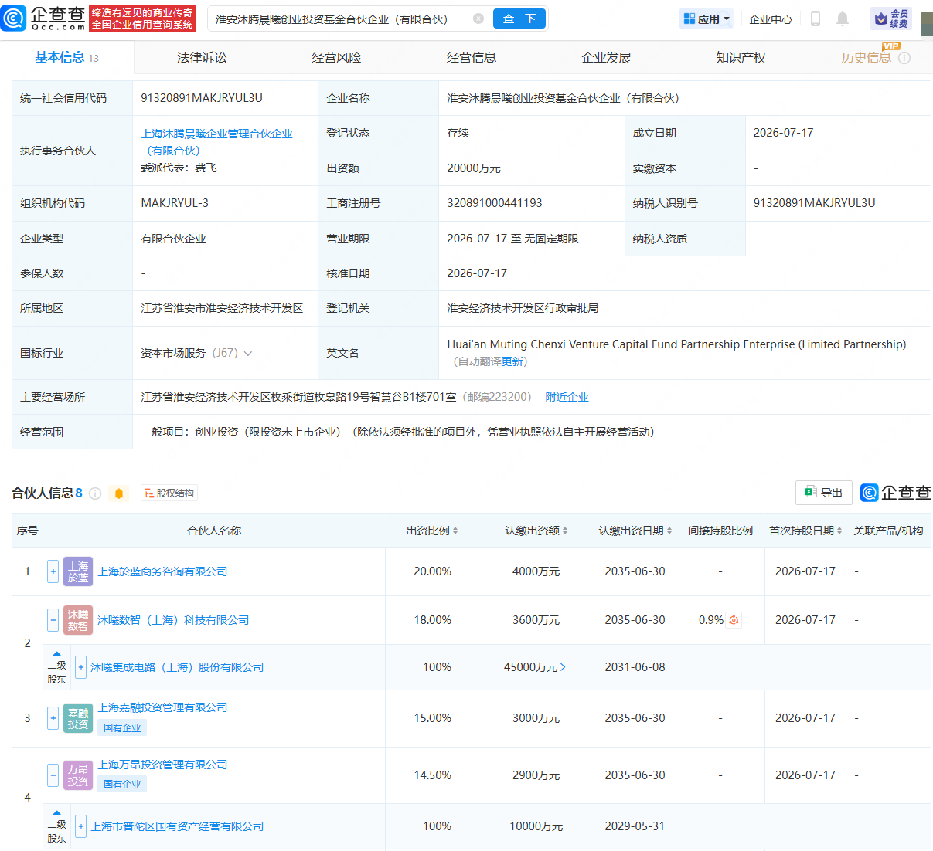The image size is (933, 851).
Task: Expand the 上海市普陀区国有资产经营有限公司 sub-row
Action: (x=80, y=826)
